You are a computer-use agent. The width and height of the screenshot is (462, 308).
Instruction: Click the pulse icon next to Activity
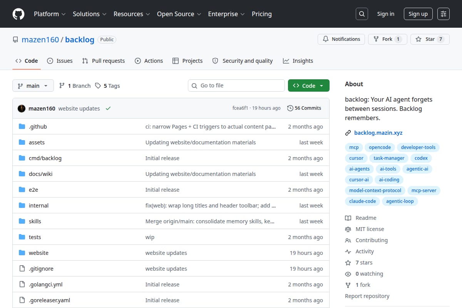[348, 251]
